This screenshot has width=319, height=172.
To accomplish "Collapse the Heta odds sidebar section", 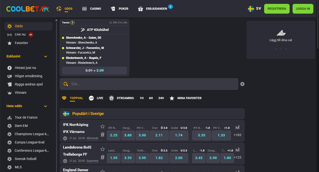I will coord(45,106).
